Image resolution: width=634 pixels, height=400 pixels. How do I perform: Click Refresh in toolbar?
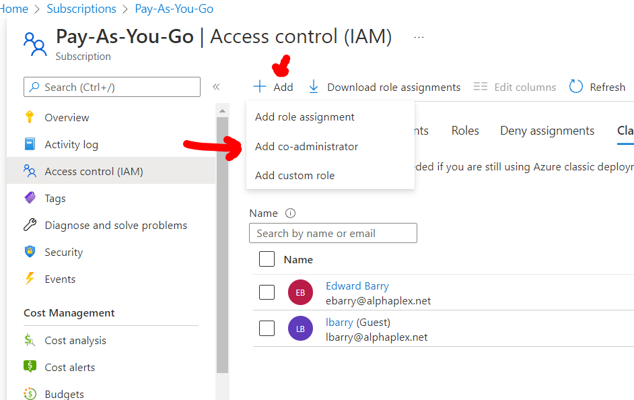pos(597,87)
